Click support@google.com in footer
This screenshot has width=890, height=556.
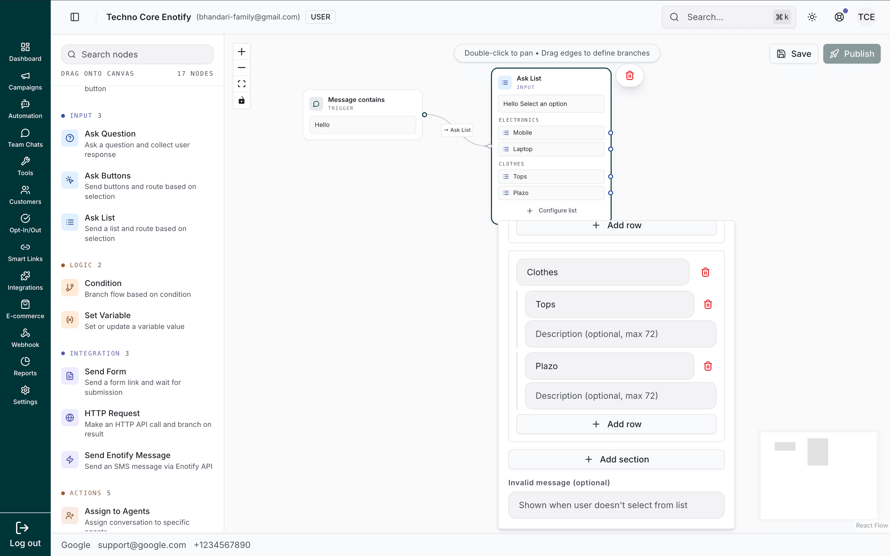click(142, 545)
